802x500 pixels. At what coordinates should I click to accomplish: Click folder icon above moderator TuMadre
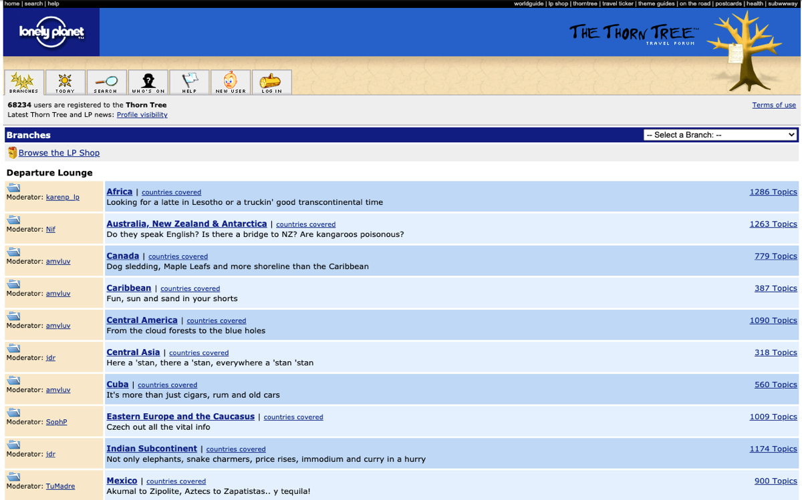tap(13, 476)
